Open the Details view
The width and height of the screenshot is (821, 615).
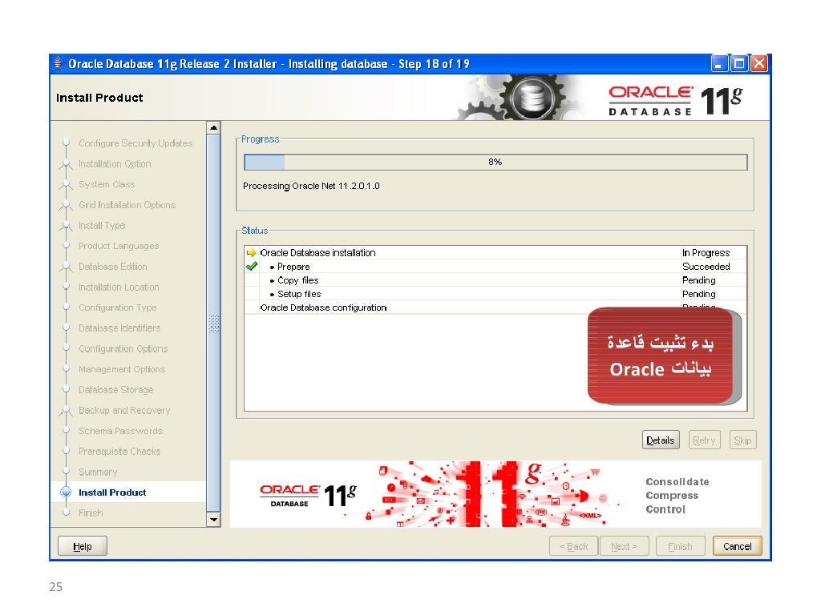[x=661, y=440]
